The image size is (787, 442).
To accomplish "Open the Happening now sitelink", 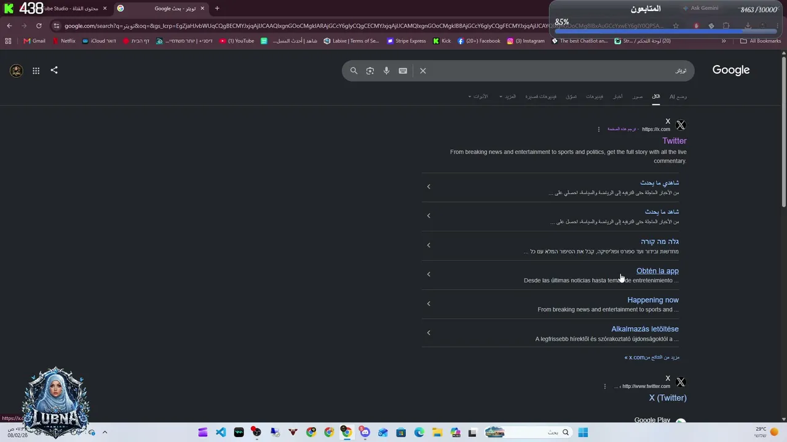I will coord(653,300).
